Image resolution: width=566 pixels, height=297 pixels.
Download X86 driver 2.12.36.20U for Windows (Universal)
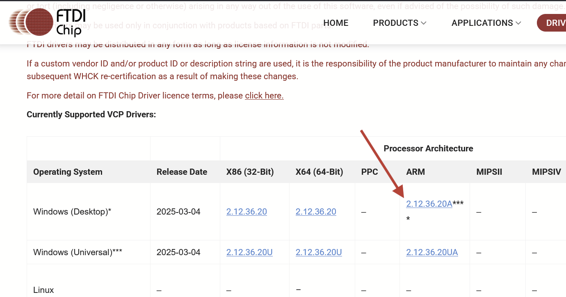click(x=249, y=252)
